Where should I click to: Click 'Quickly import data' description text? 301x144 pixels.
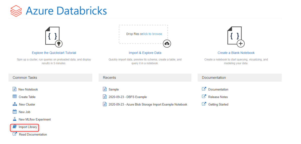pos(145,61)
